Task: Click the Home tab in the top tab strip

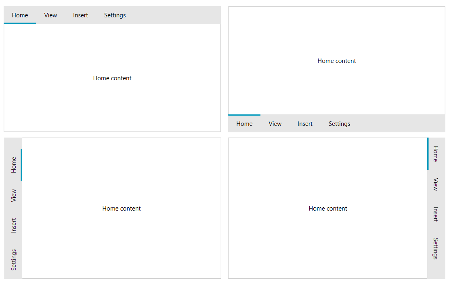Action: click(20, 15)
